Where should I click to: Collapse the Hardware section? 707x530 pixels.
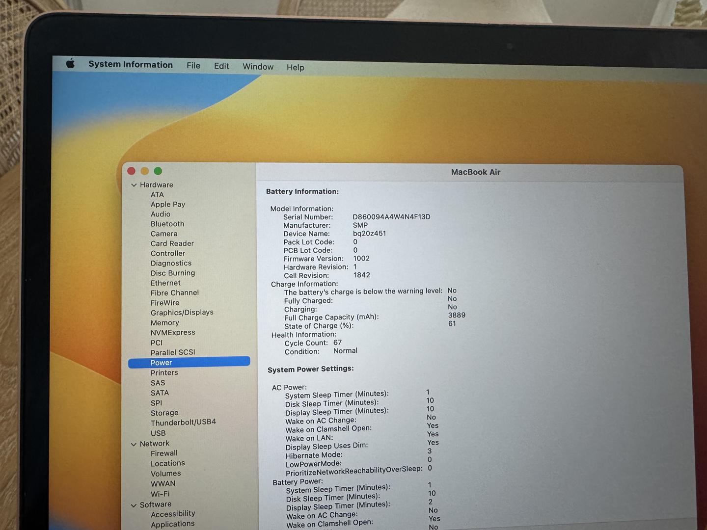(x=134, y=185)
